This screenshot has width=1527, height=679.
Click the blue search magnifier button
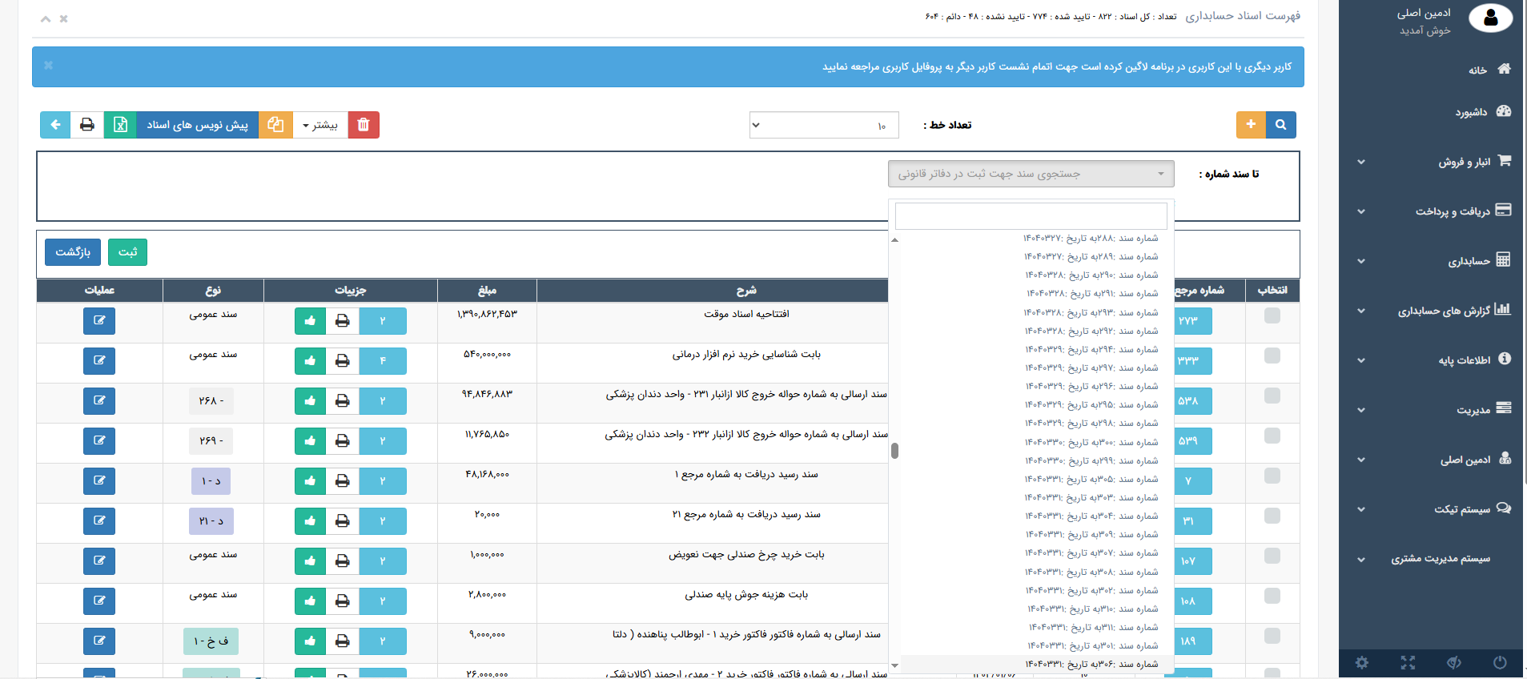[x=1280, y=125]
